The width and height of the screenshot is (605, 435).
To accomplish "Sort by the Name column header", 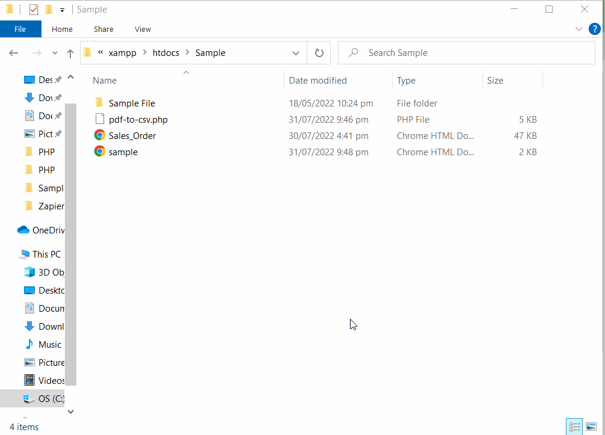I will point(105,80).
